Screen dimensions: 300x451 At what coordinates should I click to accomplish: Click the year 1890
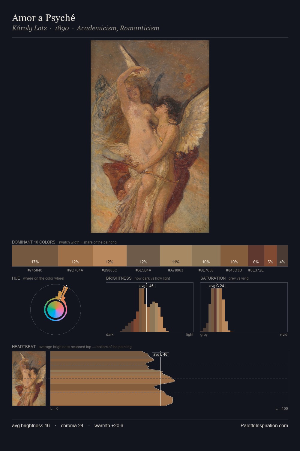tap(61, 28)
